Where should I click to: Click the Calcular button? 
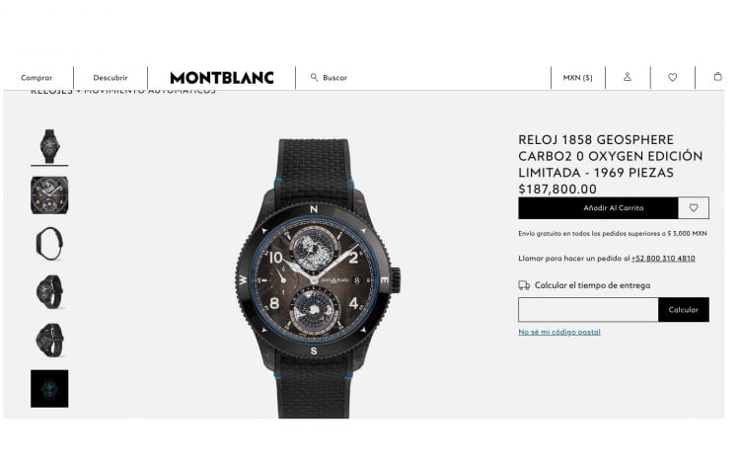tap(683, 310)
